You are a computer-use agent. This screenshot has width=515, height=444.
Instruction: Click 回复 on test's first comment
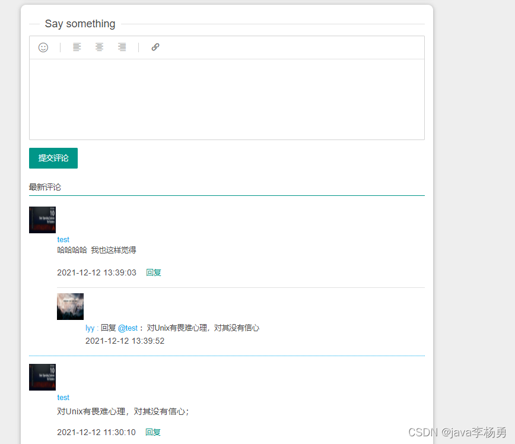click(x=153, y=272)
